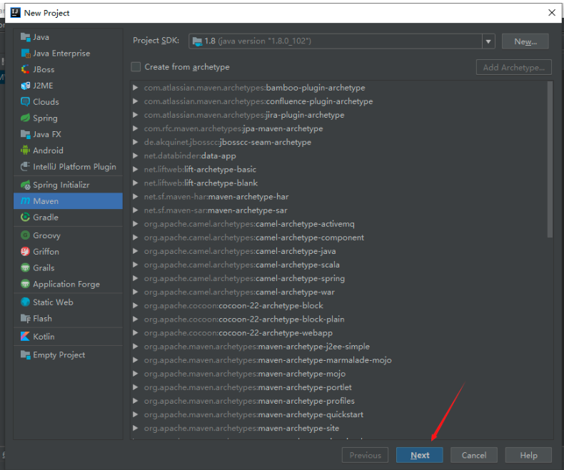
Task: Select the Griffon icon
Action: pos(25,252)
